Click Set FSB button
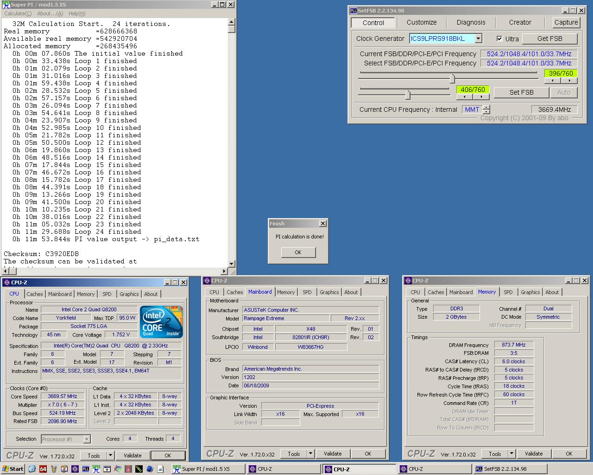 (x=521, y=92)
